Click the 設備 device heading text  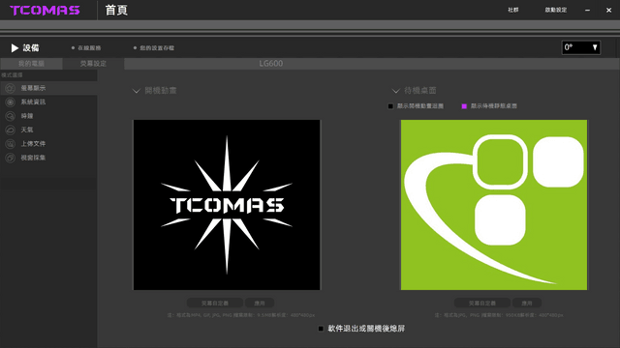tap(31, 48)
